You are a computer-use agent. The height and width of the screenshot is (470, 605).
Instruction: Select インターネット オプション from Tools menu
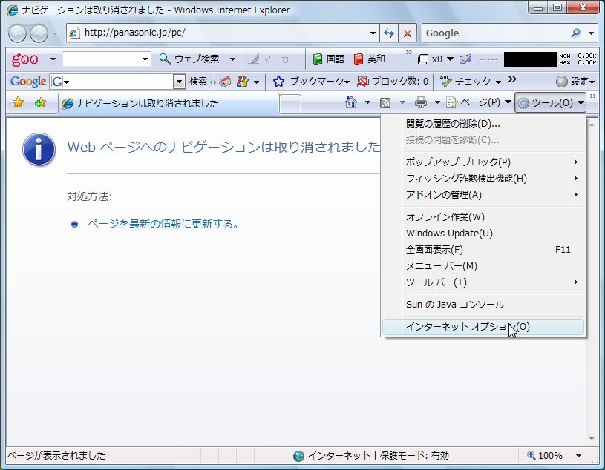point(468,327)
